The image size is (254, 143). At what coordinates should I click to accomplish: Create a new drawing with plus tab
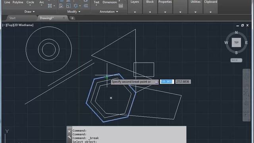[72, 18]
